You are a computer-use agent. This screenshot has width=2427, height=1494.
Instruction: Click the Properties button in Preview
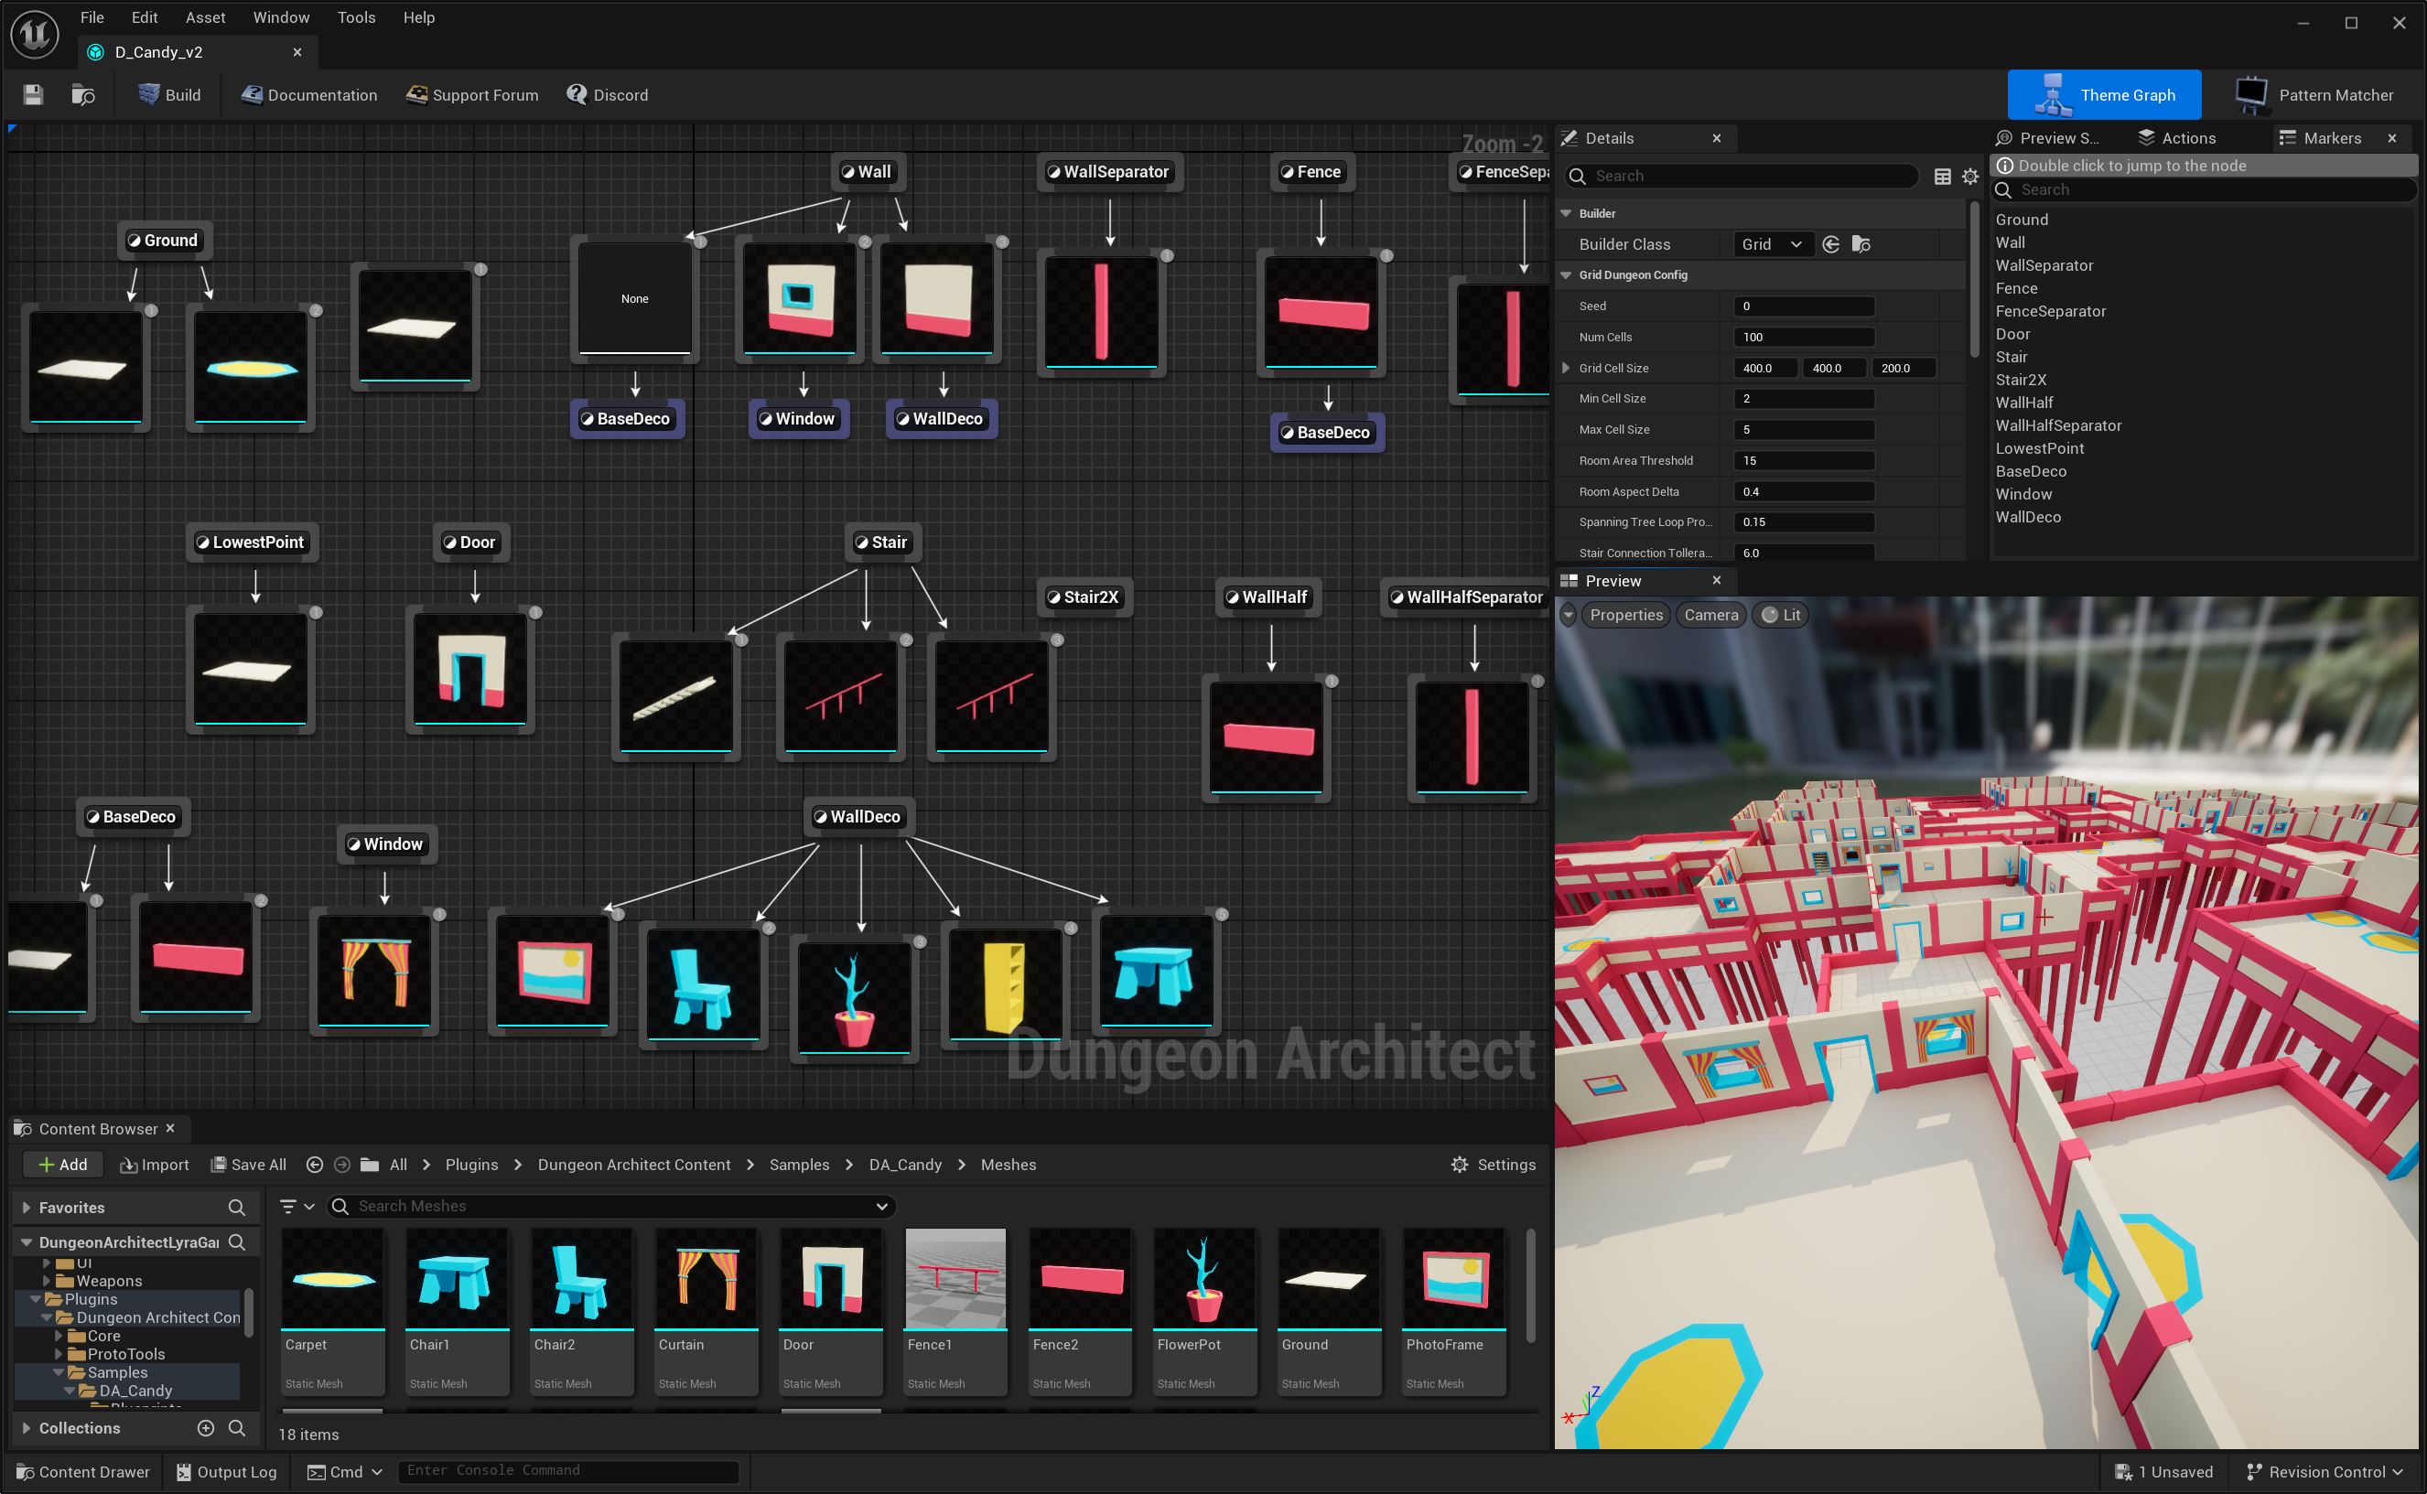(1625, 615)
